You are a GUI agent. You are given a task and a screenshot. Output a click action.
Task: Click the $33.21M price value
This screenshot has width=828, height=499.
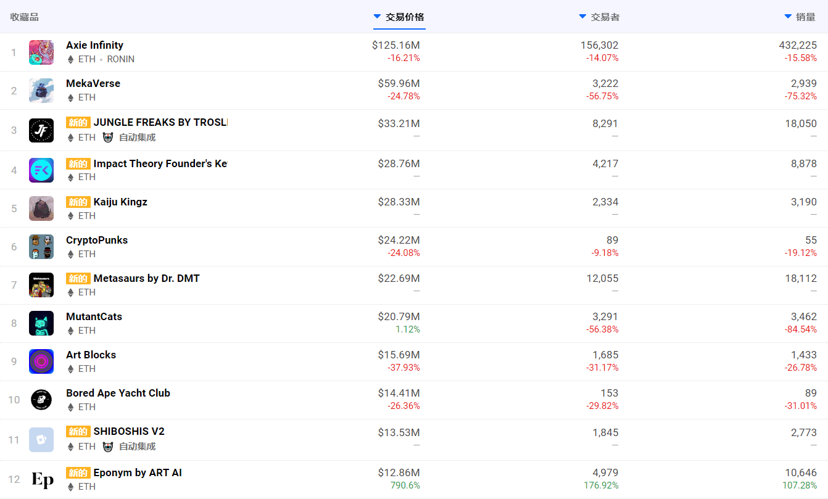[399, 123]
